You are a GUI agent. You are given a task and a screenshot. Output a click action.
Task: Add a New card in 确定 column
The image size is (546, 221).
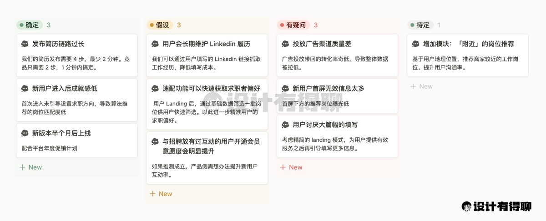(30, 167)
